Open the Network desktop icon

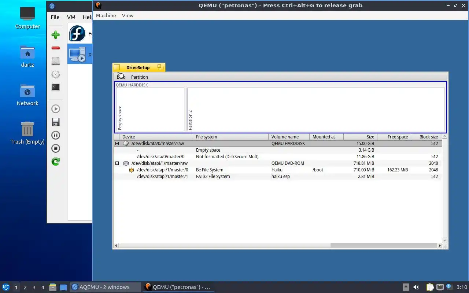tap(27, 91)
